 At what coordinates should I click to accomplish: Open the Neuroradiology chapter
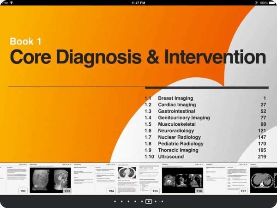(x=176, y=131)
